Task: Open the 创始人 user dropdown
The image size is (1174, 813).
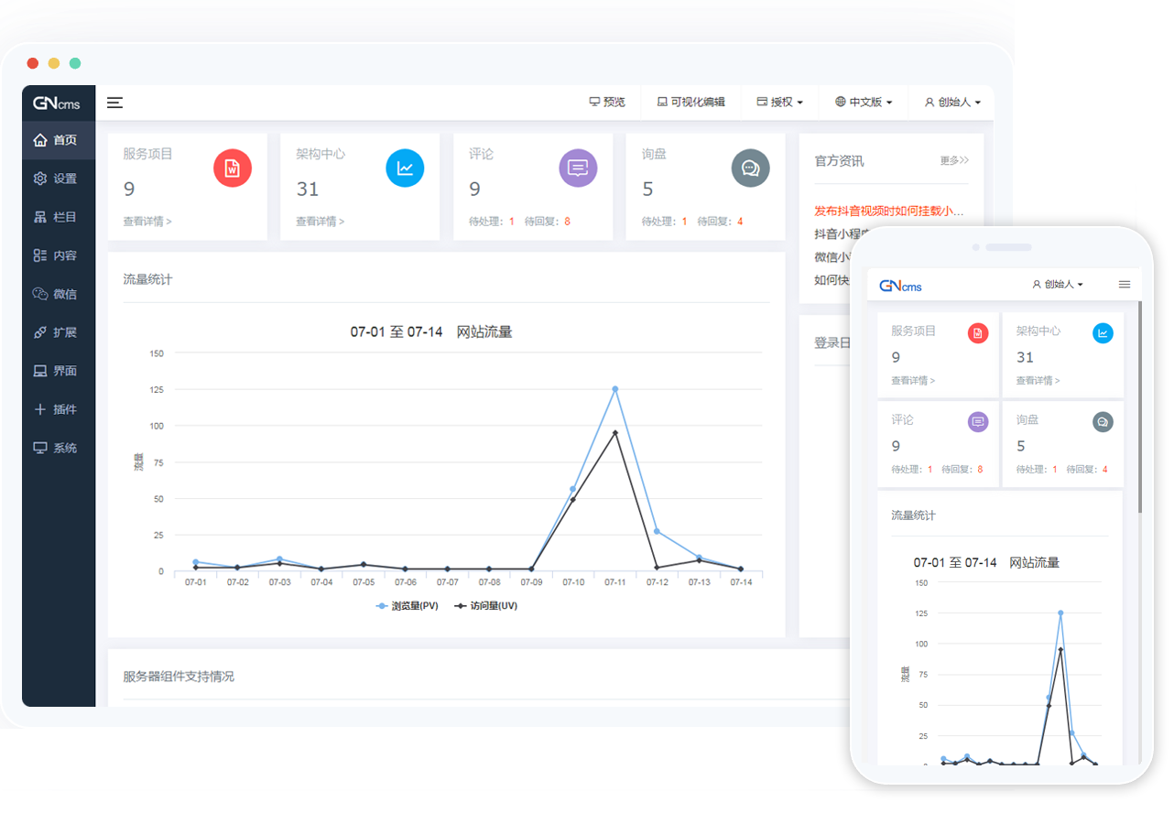Action: pyautogui.click(x=953, y=103)
